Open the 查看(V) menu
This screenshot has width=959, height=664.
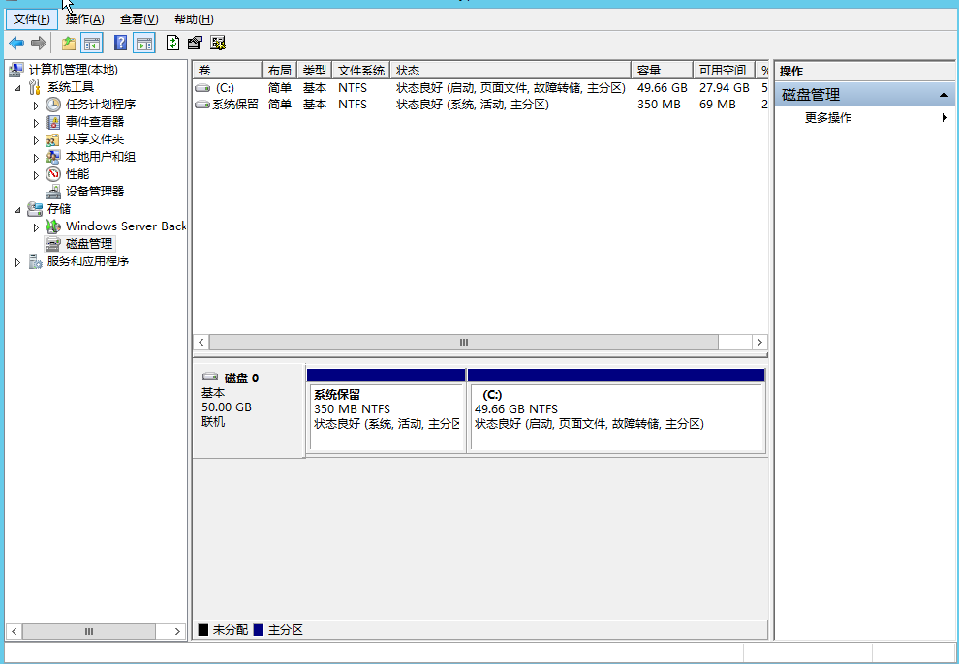coord(139,19)
